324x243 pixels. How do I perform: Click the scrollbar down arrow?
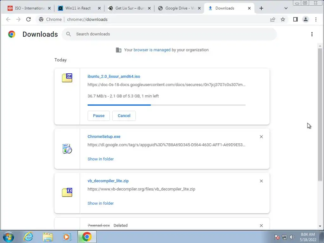(320, 226)
